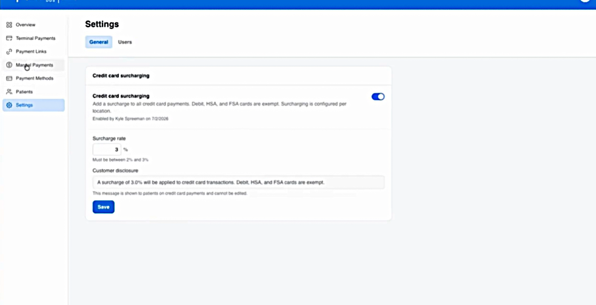Viewport: 596px width, 305px height.
Task: Click the Terminal Payments card icon
Action: point(9,38)
